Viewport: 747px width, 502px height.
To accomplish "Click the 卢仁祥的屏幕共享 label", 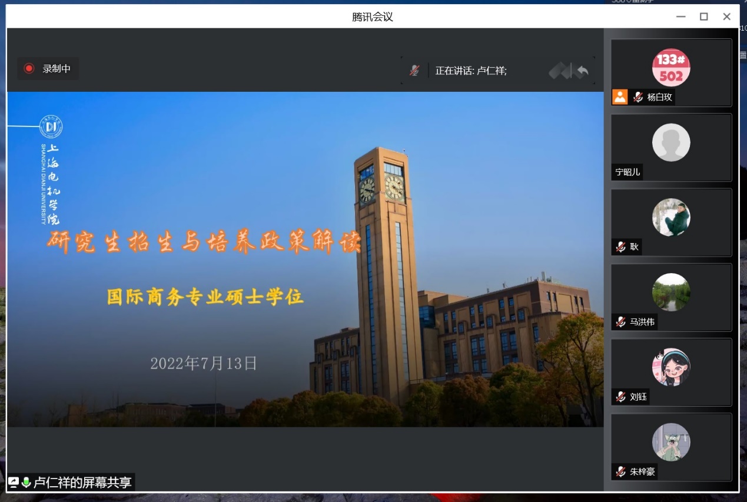I will [82, 483].
